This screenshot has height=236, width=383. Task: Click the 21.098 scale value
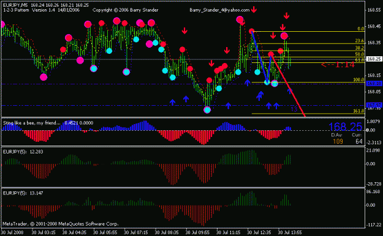click(373, 150)
